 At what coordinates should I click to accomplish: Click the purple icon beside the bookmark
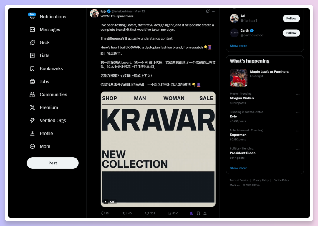192,213
